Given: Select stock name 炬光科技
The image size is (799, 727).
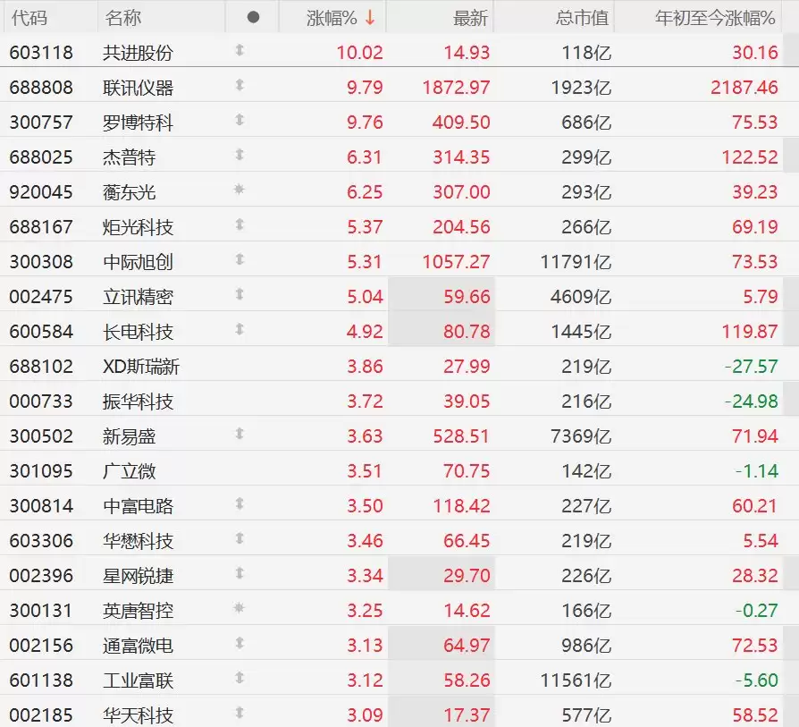Looking at the screenshot, I should (x=139, y=227).
